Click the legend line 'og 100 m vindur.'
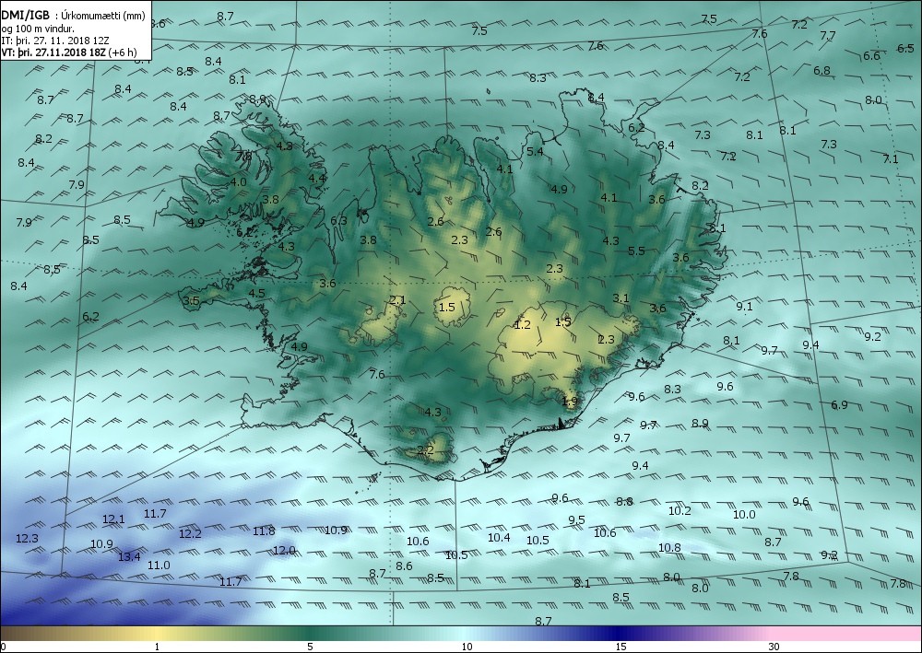Image resolution: width=922 pixels, height=653 pixels. pyautogui.click(x=38, y=29)
